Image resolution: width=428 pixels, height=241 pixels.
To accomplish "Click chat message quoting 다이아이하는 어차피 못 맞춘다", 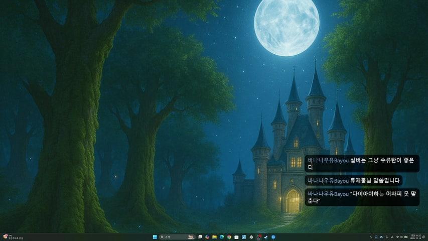I will coord(361,197).
